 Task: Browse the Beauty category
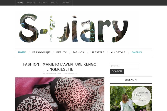[x=62, y=52]
